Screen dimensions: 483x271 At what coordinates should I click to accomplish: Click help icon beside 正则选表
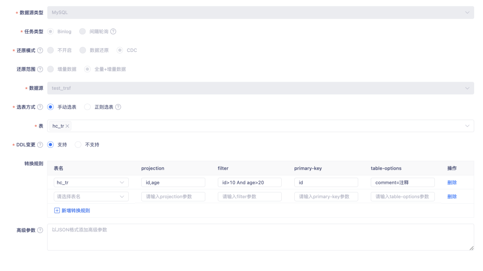[x=118, y=107]
